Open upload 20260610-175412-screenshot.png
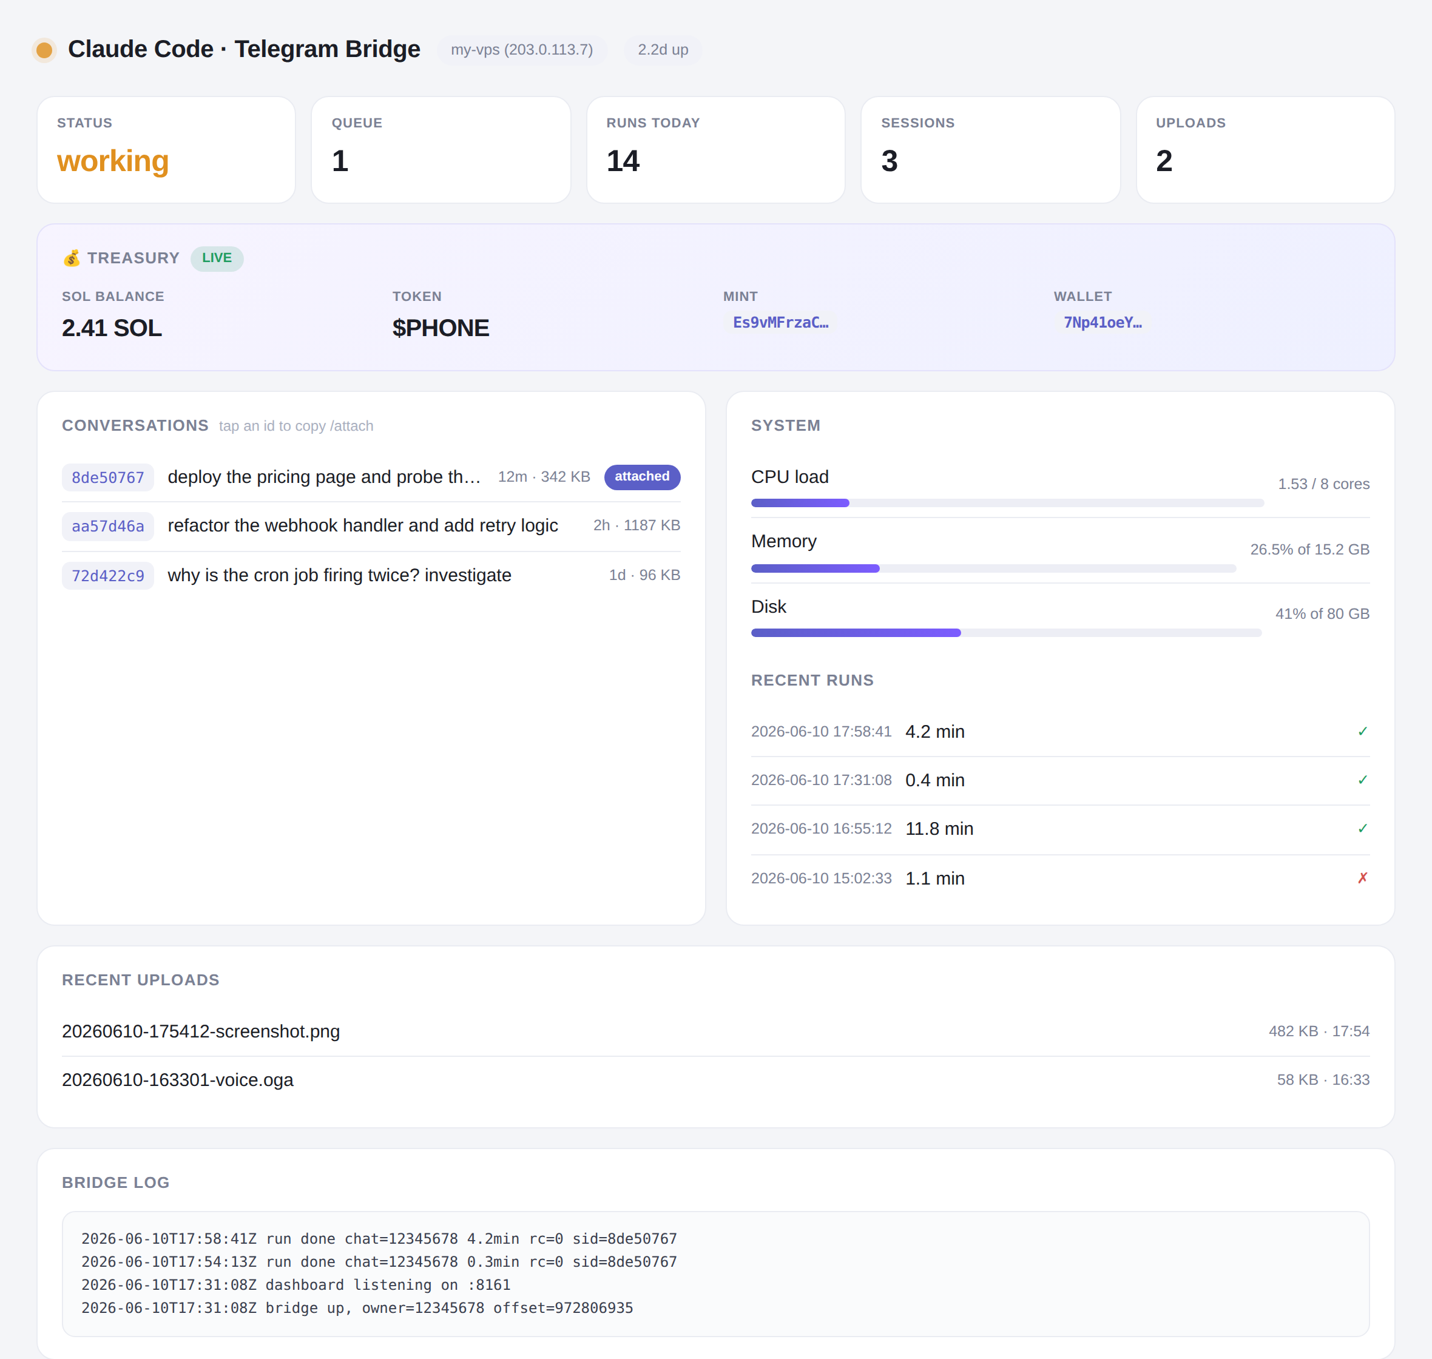The image size is (1432, 1359). (x=201, y=1031)
